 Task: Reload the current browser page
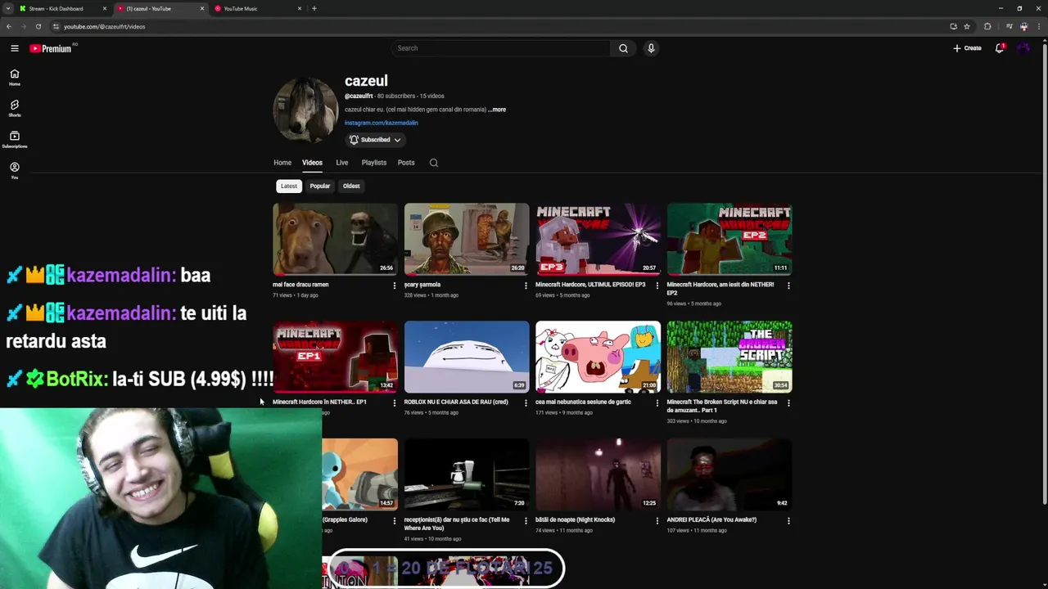pos(38,26)
